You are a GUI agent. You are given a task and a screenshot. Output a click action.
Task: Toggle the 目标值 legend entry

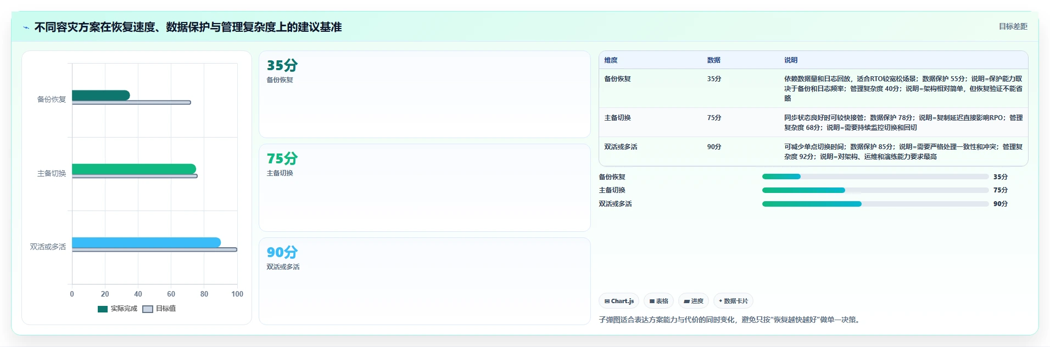tap(159, 309)
